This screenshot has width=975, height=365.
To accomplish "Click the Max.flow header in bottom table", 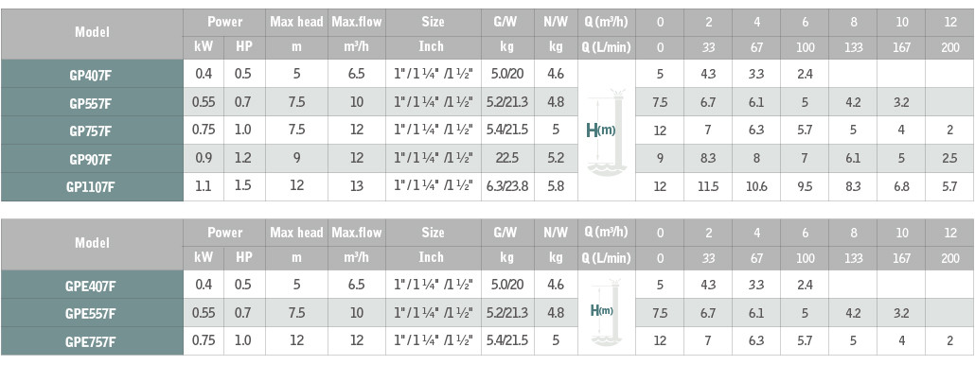I will point(356,233).
